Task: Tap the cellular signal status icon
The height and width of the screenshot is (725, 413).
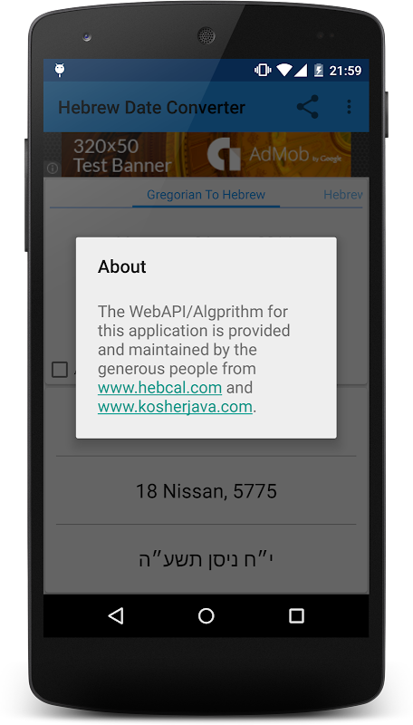Action: (x=301, y=71)
